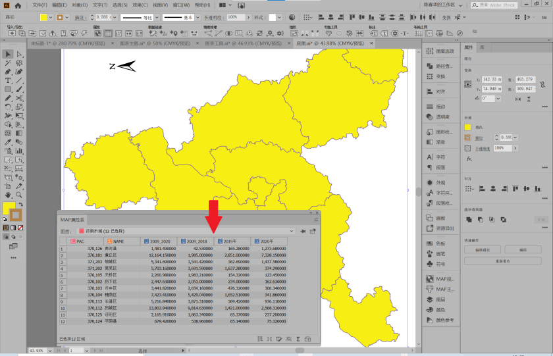The width and height of the screenshot is (553, 356).
Task: Select row 1 header in MAP attribute table
Action: [x=63, y=249]
